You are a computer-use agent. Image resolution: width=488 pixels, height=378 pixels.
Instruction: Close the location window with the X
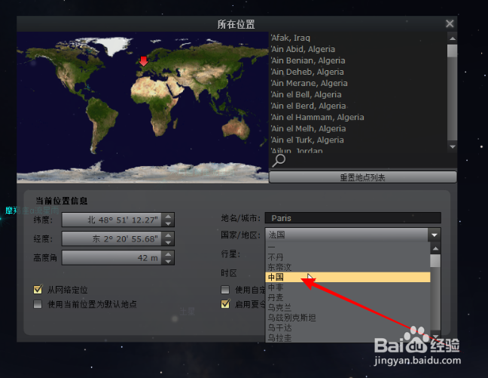[x=450, y=23]
